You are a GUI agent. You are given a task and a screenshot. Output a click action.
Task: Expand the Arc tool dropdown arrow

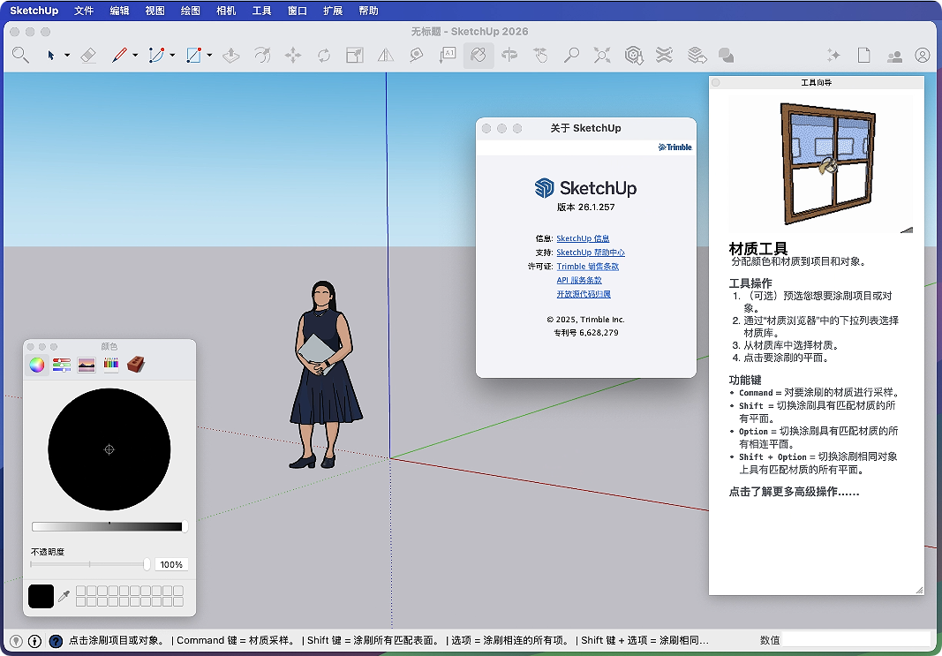point(172,55)
